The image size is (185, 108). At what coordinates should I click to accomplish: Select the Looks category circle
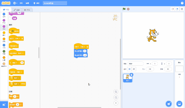[x=4, y=20]
